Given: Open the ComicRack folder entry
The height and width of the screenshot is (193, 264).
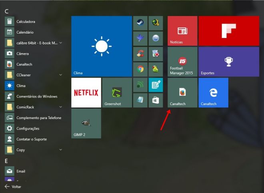Looking at the screenshot, I should pos(34,107).
